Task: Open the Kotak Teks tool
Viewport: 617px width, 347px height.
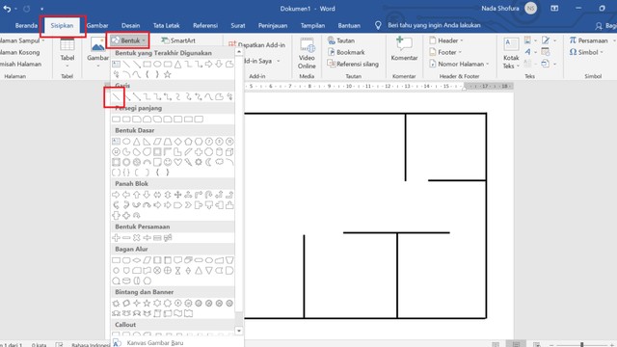Action: [511, 54]
